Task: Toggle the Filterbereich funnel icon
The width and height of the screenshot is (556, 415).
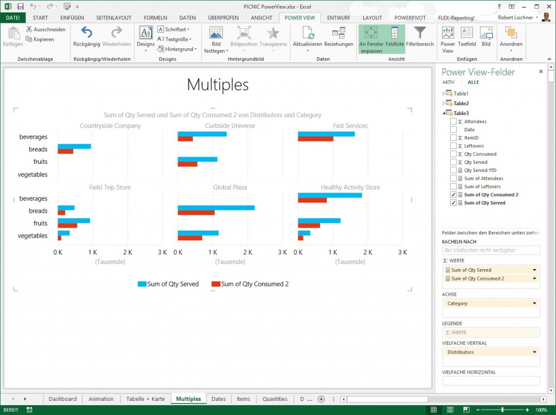Action: 420,33
